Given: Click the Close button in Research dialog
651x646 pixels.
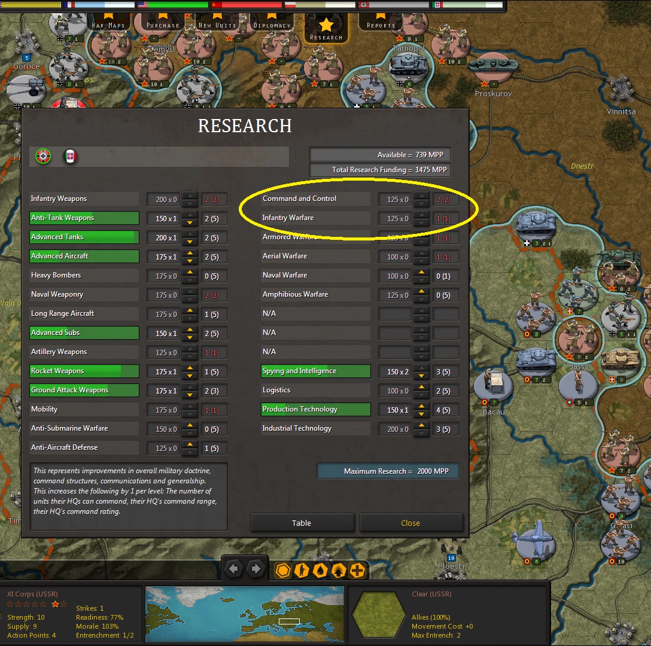Looking at the screenshot, I should coord(411,523).
